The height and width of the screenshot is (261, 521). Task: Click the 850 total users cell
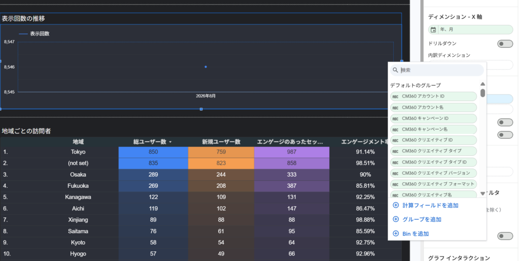[x=153, y=152]
